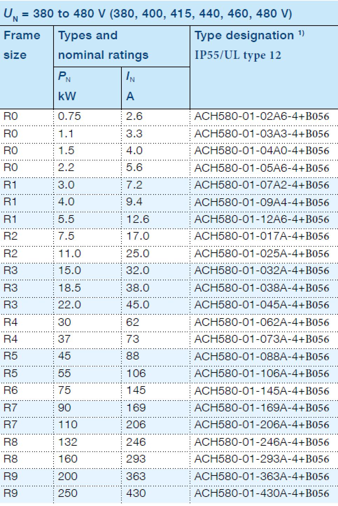Select the 12.6 A current value
Screen dimensions: 338x506
[138, 219]
